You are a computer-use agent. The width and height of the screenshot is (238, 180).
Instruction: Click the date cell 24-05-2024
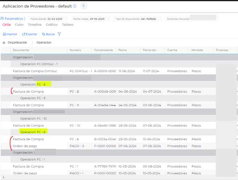coord(127,105)
